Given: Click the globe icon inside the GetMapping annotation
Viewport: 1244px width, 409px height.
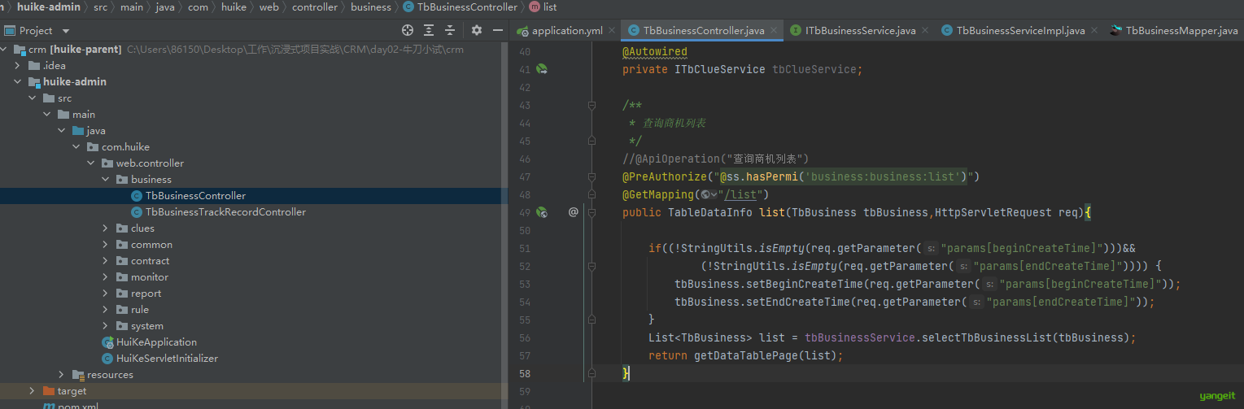Looking at the screenshot, I should (x=705, y=194).
